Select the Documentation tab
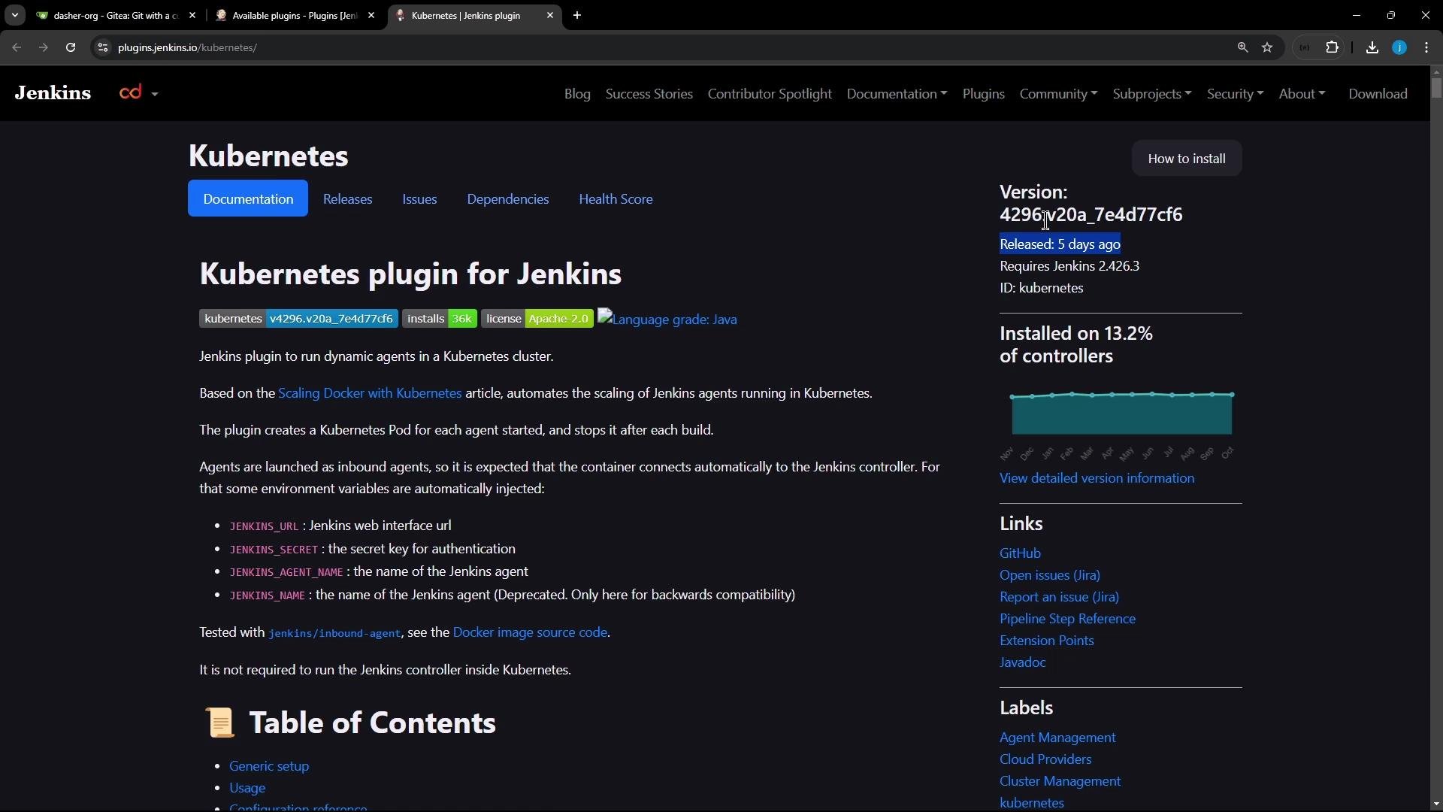 [248, 198]
